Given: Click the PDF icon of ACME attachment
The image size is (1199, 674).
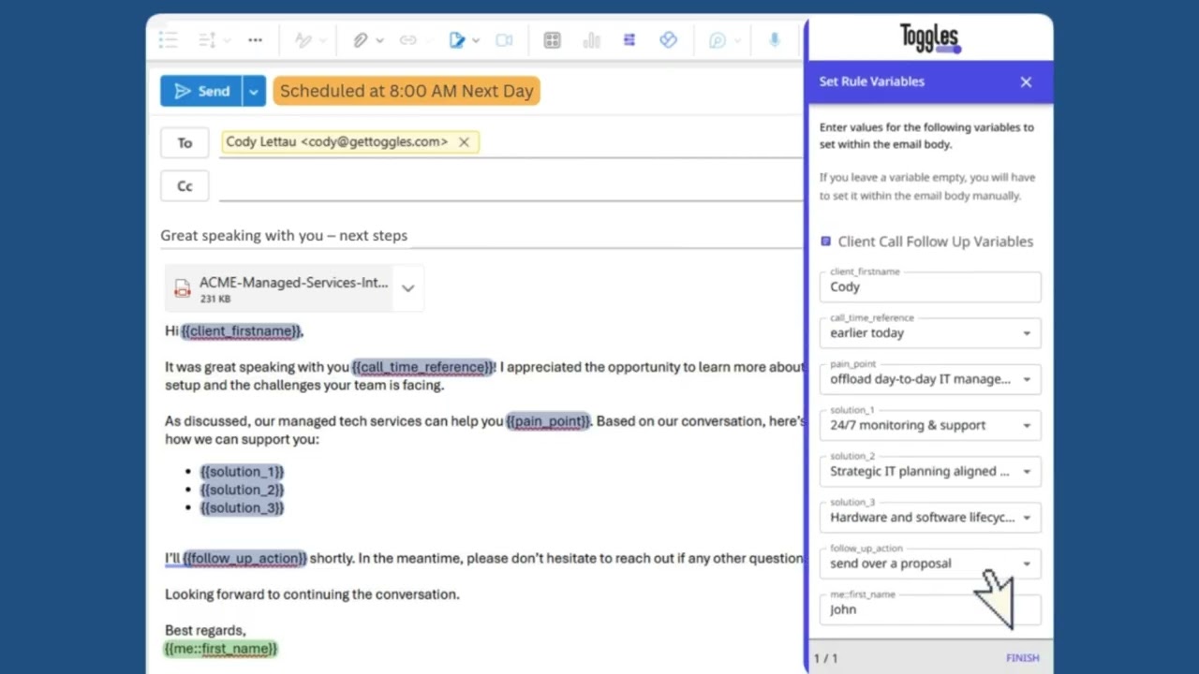Looking at the screenshot, I should point(183,289).
